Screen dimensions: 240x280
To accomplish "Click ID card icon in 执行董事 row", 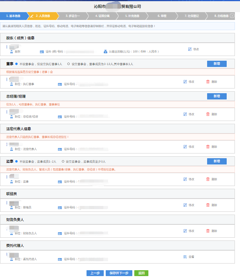I will (x=60, y=84).
